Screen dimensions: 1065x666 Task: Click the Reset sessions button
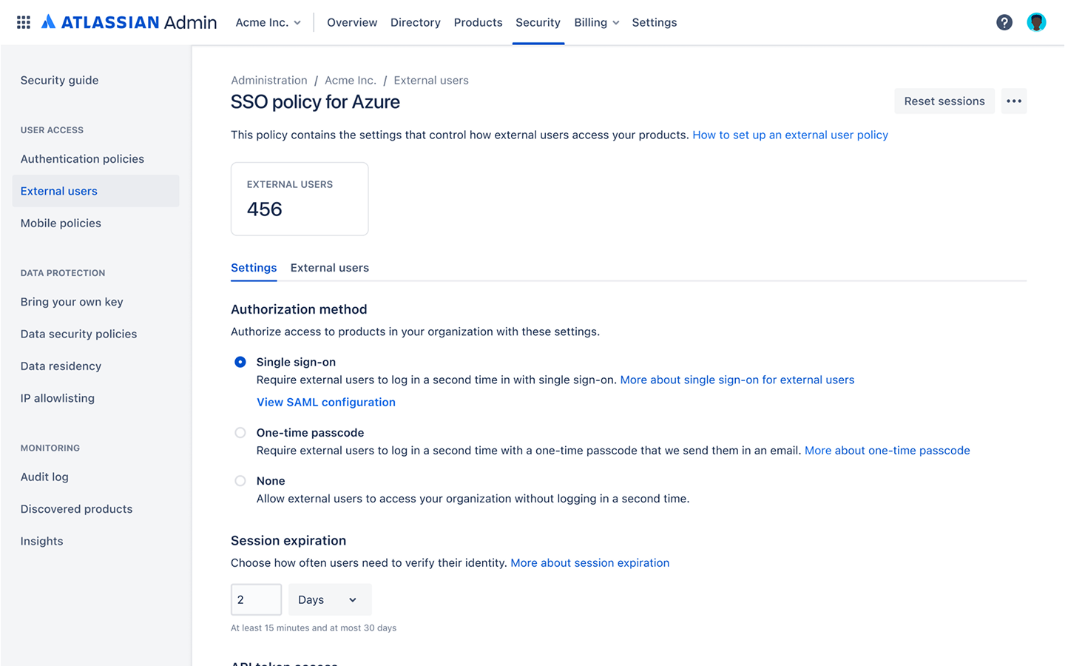(944, 101)
